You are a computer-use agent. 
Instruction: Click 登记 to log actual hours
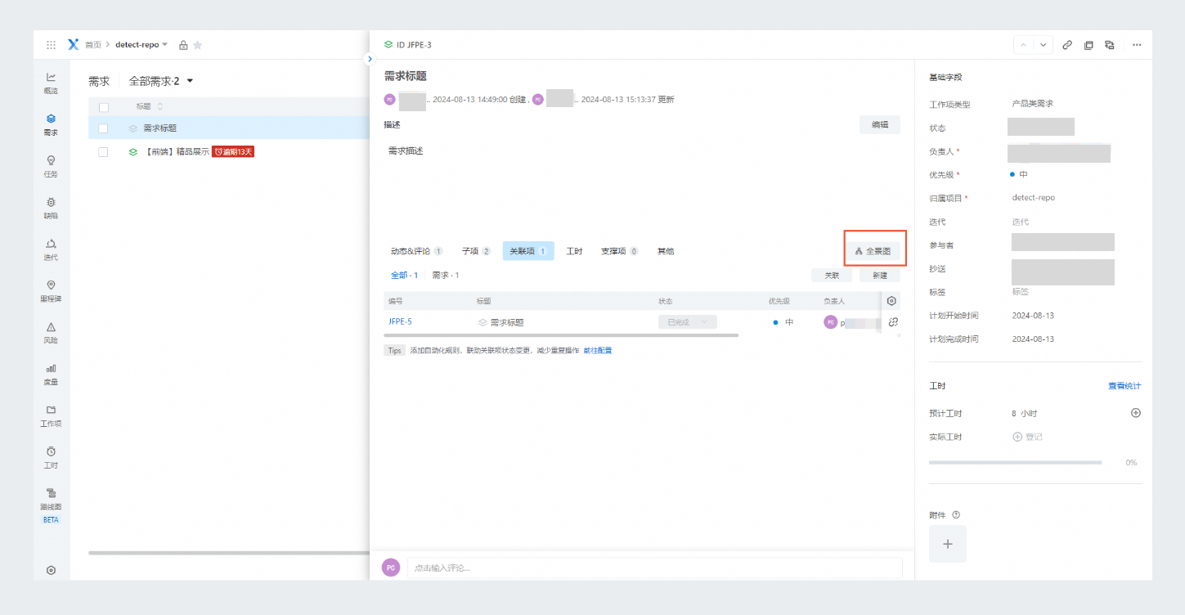point(1028,437)
